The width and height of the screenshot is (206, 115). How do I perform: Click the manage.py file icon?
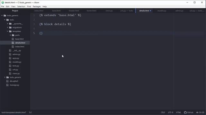coord(7,85)
